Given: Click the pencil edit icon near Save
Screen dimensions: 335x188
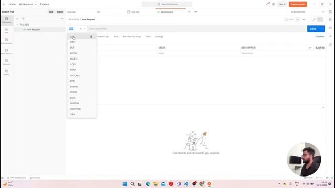Looking at the screenshot, I should tap(314, 19).
